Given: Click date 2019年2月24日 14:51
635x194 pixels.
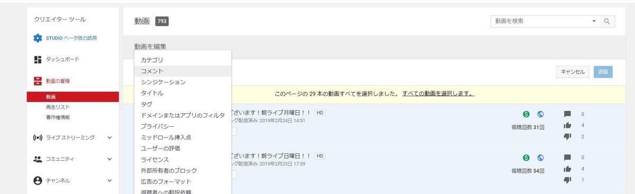Looking at the screenshot, I should click(x=283, y=121).
